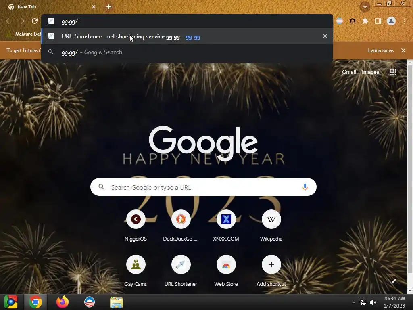Screen dimensions: 413x310
Task: Open File Explorer from the taskbar
Action: click(x=117, y=302)
